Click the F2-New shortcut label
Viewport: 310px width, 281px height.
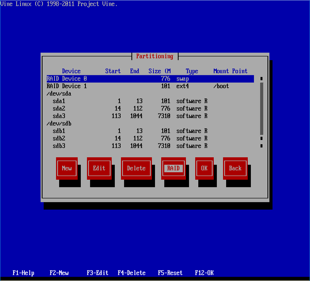click(59, 273)
